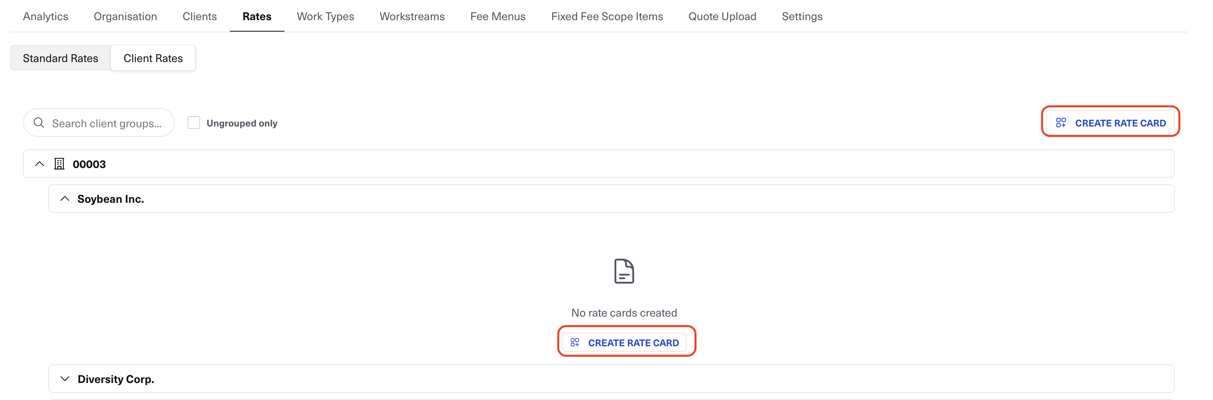Open the Settings tab
The image size is (1213, 400).
click(x=802, y=17)
